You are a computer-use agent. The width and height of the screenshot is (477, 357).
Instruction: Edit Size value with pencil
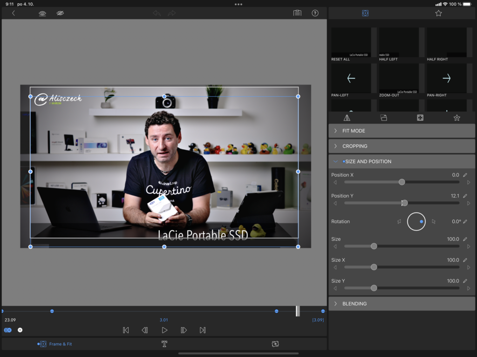coord(465,239)
